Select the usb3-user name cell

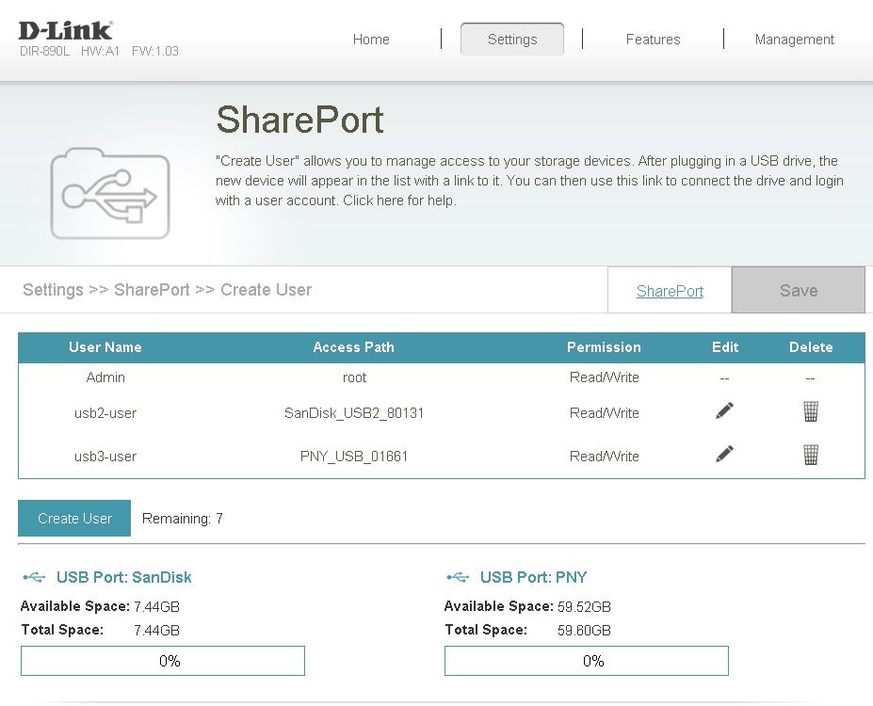105,457
